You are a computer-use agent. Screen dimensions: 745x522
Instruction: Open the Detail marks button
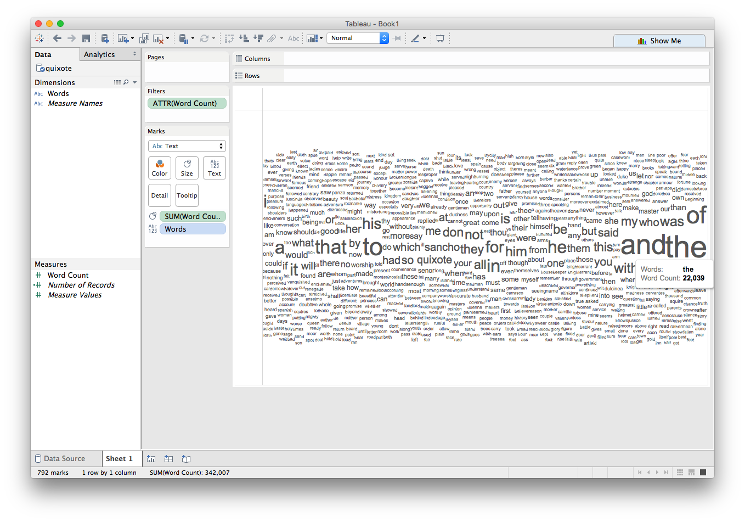click(160, 195)
